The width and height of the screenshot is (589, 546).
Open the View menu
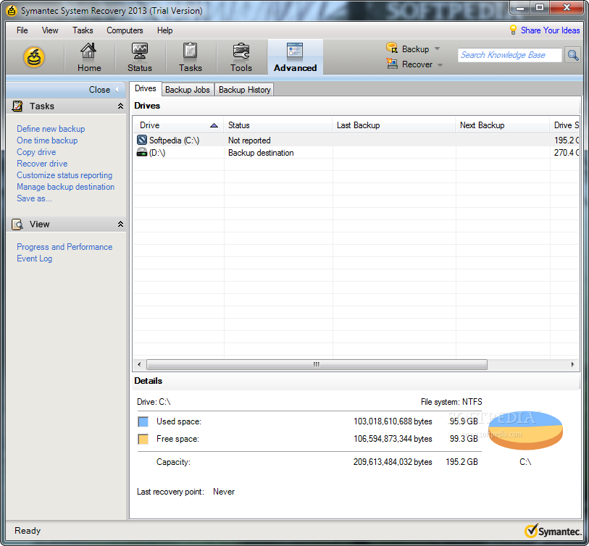click(x=50, y=30)
